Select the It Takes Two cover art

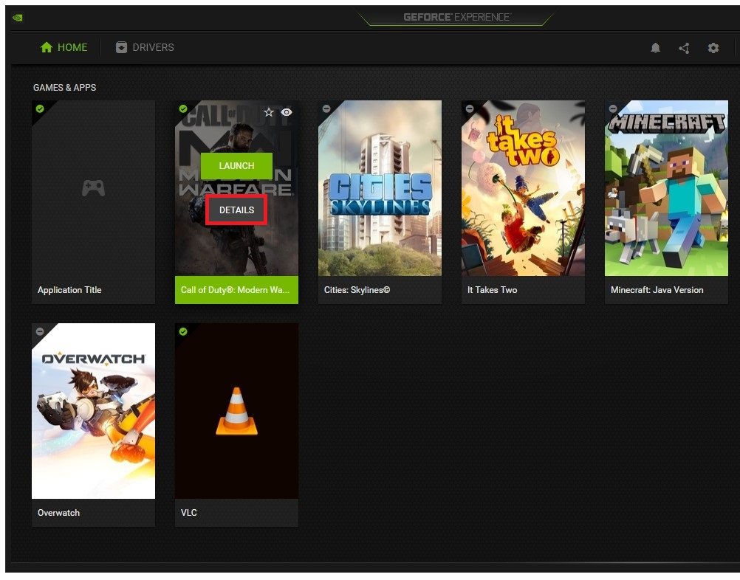click(523, 188)
